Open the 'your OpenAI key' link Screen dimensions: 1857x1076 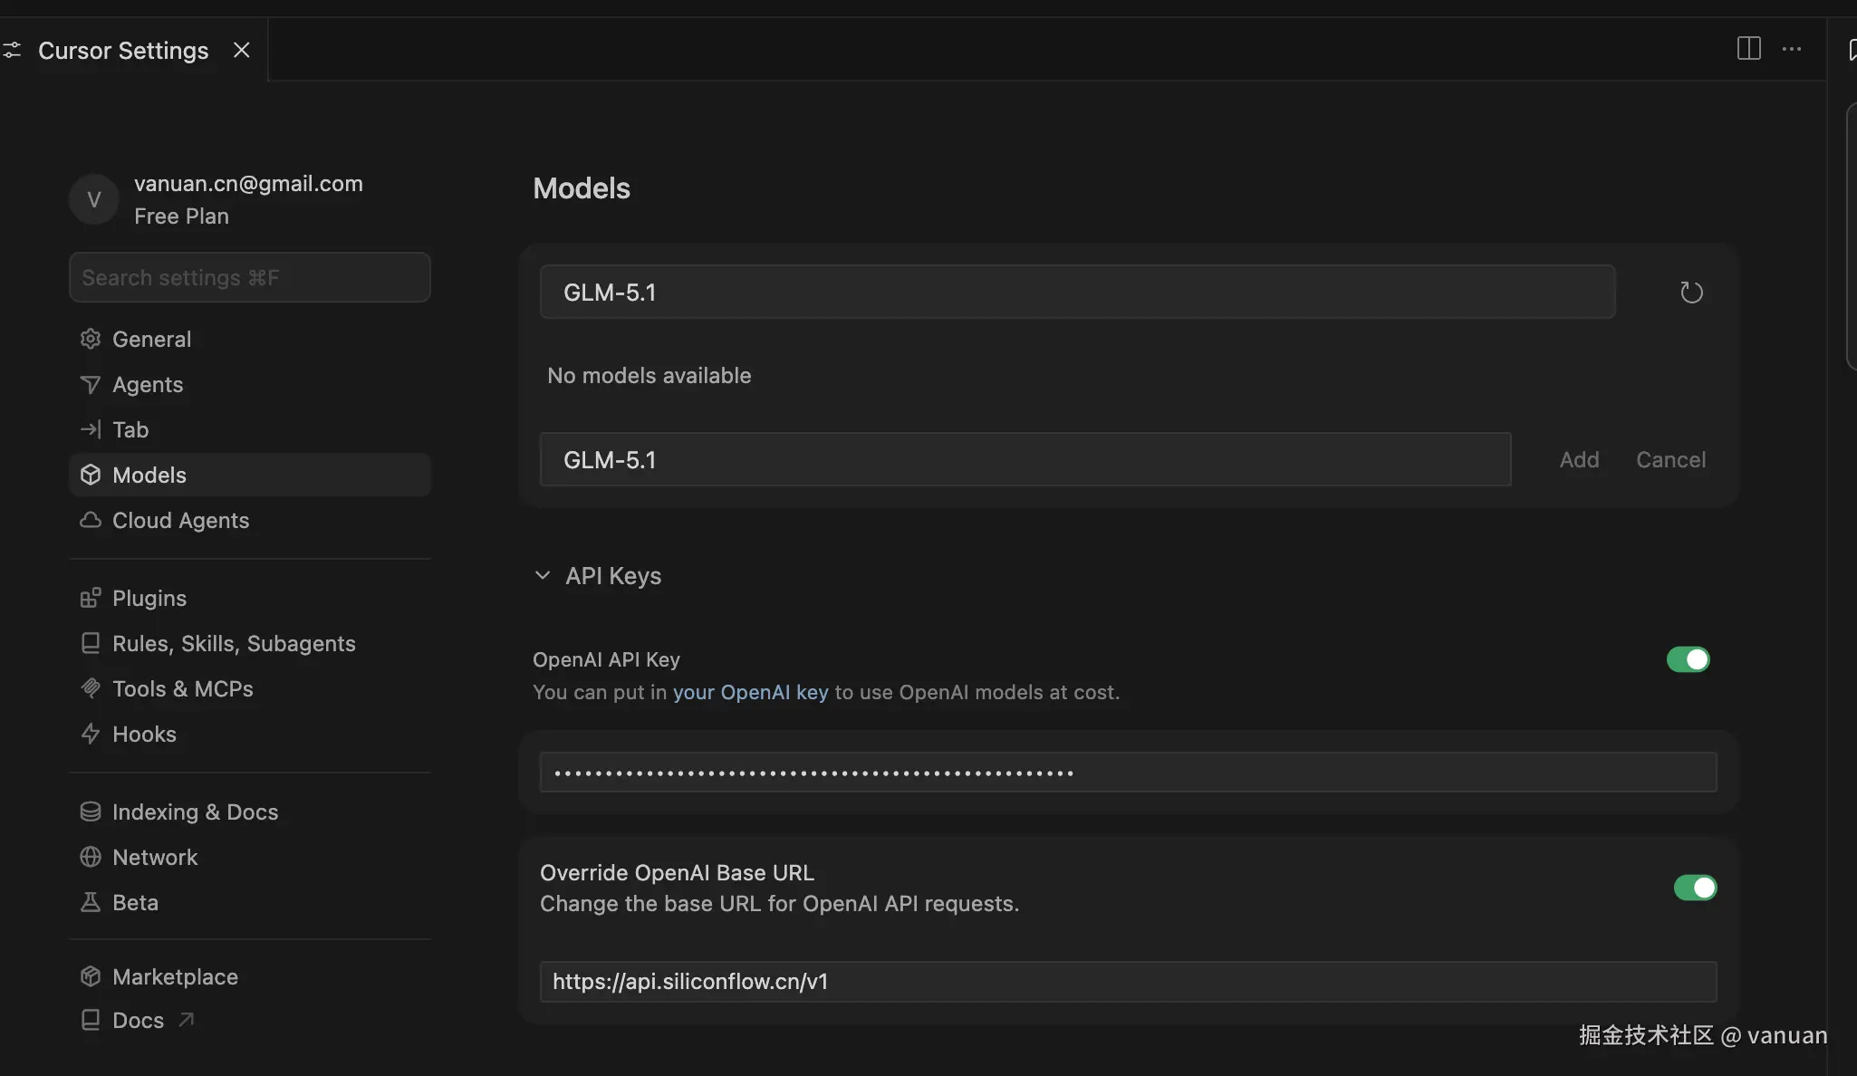point(750,692)
